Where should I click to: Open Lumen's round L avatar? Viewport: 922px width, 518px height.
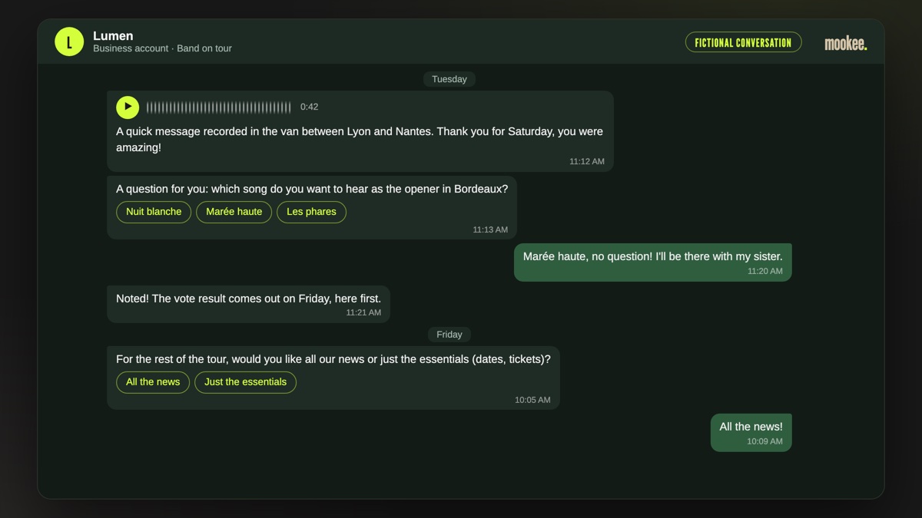[x=69, y=42]
